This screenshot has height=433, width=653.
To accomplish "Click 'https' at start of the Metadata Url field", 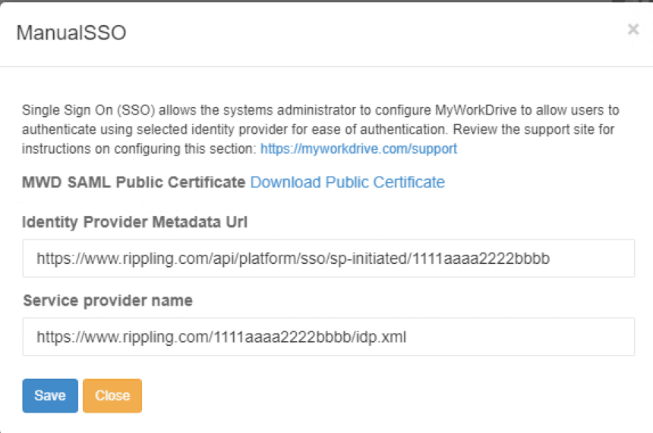I will coord(53,259).
